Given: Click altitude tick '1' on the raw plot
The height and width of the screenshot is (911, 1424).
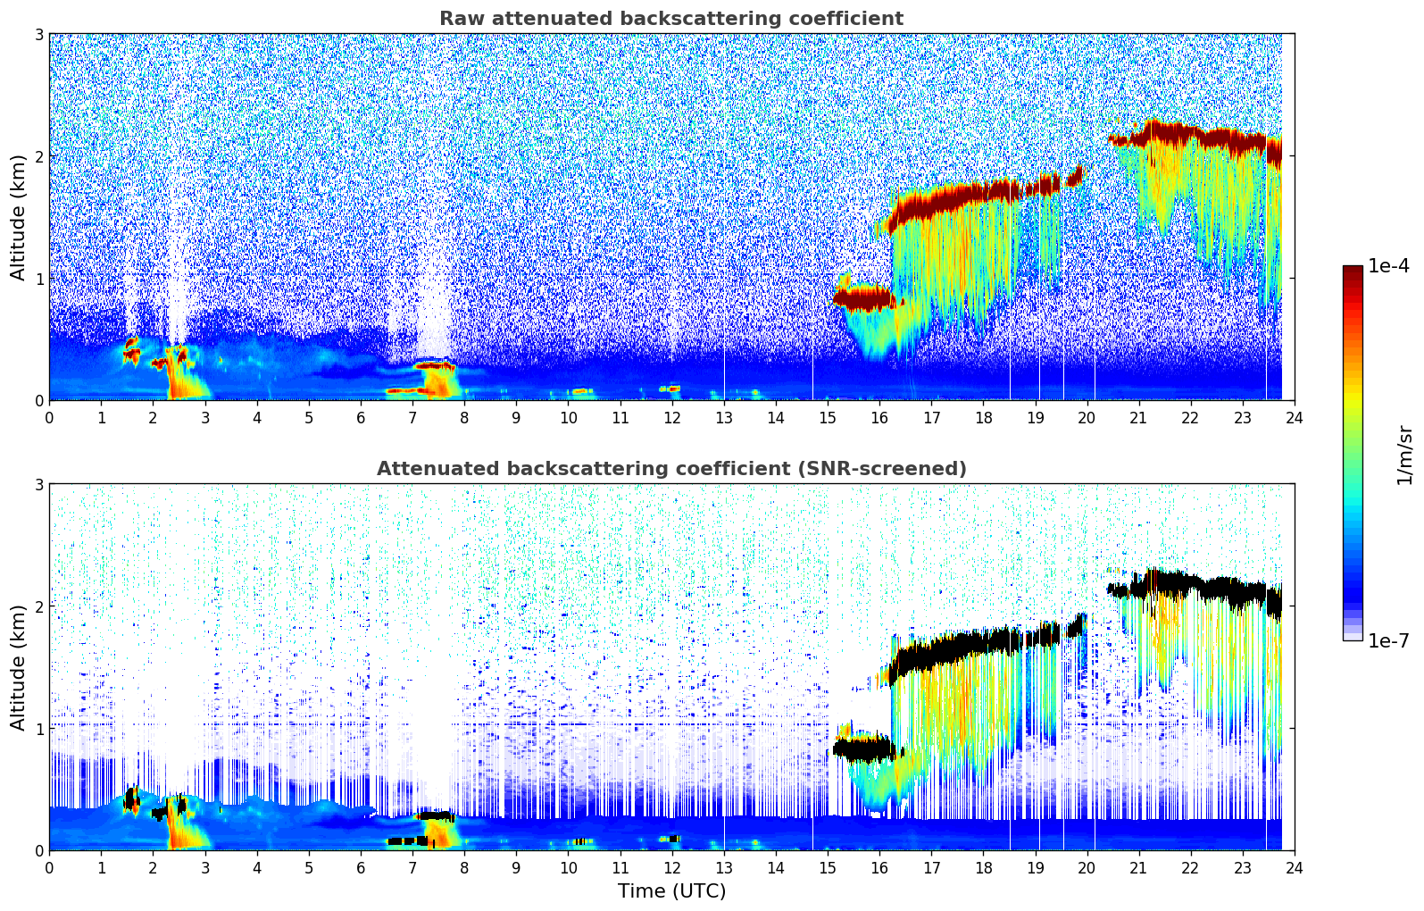Looking at the screenshot, I should click(39, 279).
